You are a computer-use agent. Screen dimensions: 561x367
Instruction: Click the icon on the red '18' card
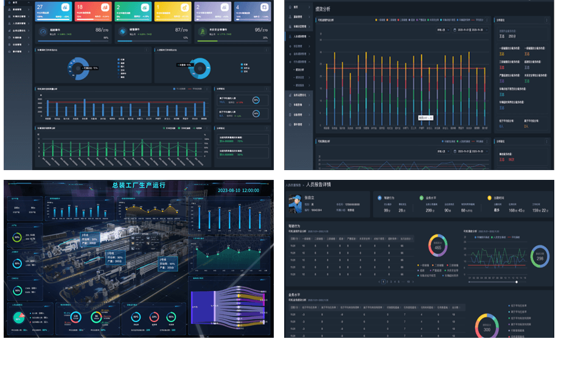(105, 8)
